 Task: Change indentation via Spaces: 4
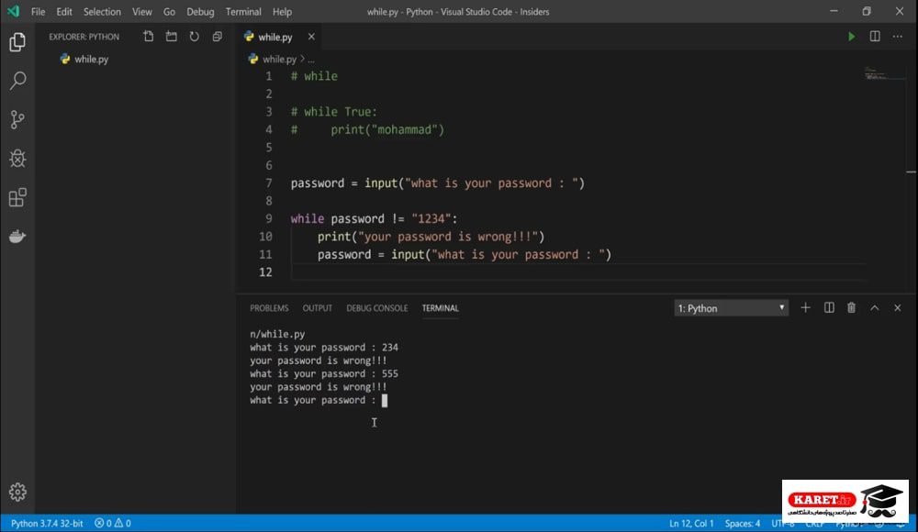tap(743, 523)
